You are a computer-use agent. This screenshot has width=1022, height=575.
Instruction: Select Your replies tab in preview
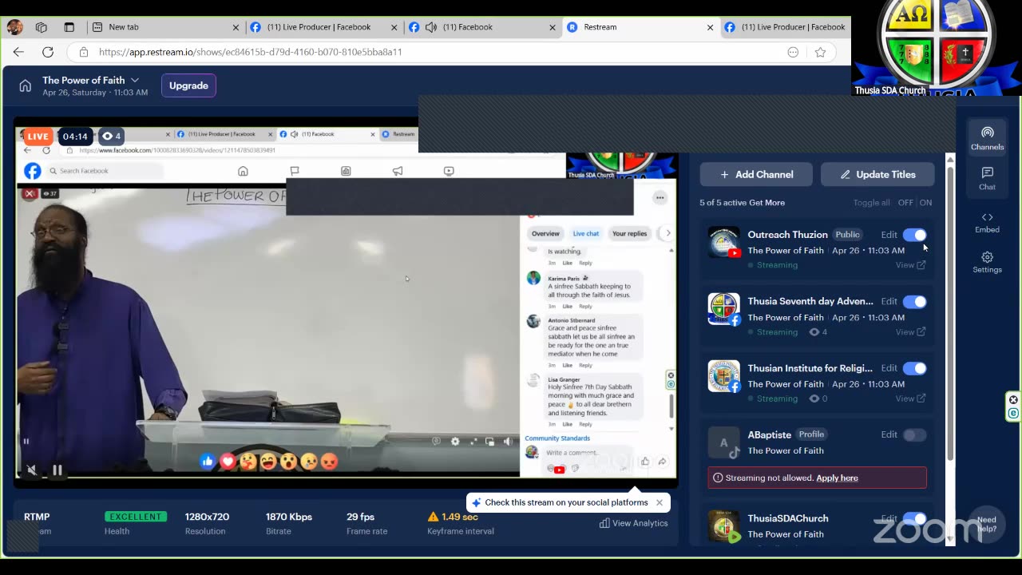pyautogui.click(x=629, y=234)
